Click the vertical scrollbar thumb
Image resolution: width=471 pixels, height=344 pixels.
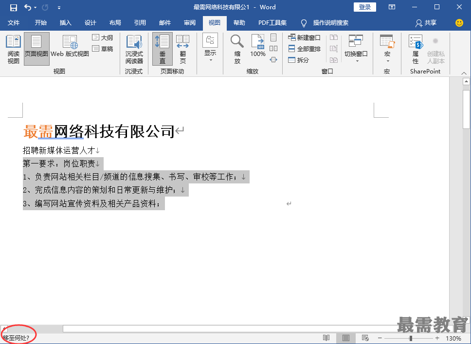coord(466,109)
